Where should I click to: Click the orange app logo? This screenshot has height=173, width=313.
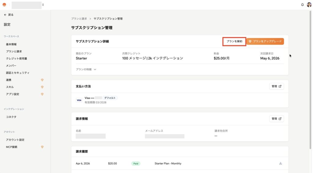pos(4,5)
